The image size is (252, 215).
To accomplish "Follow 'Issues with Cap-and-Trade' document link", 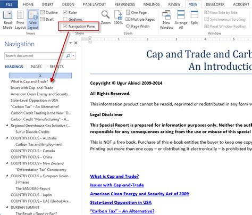I will (x=117, y=185).
